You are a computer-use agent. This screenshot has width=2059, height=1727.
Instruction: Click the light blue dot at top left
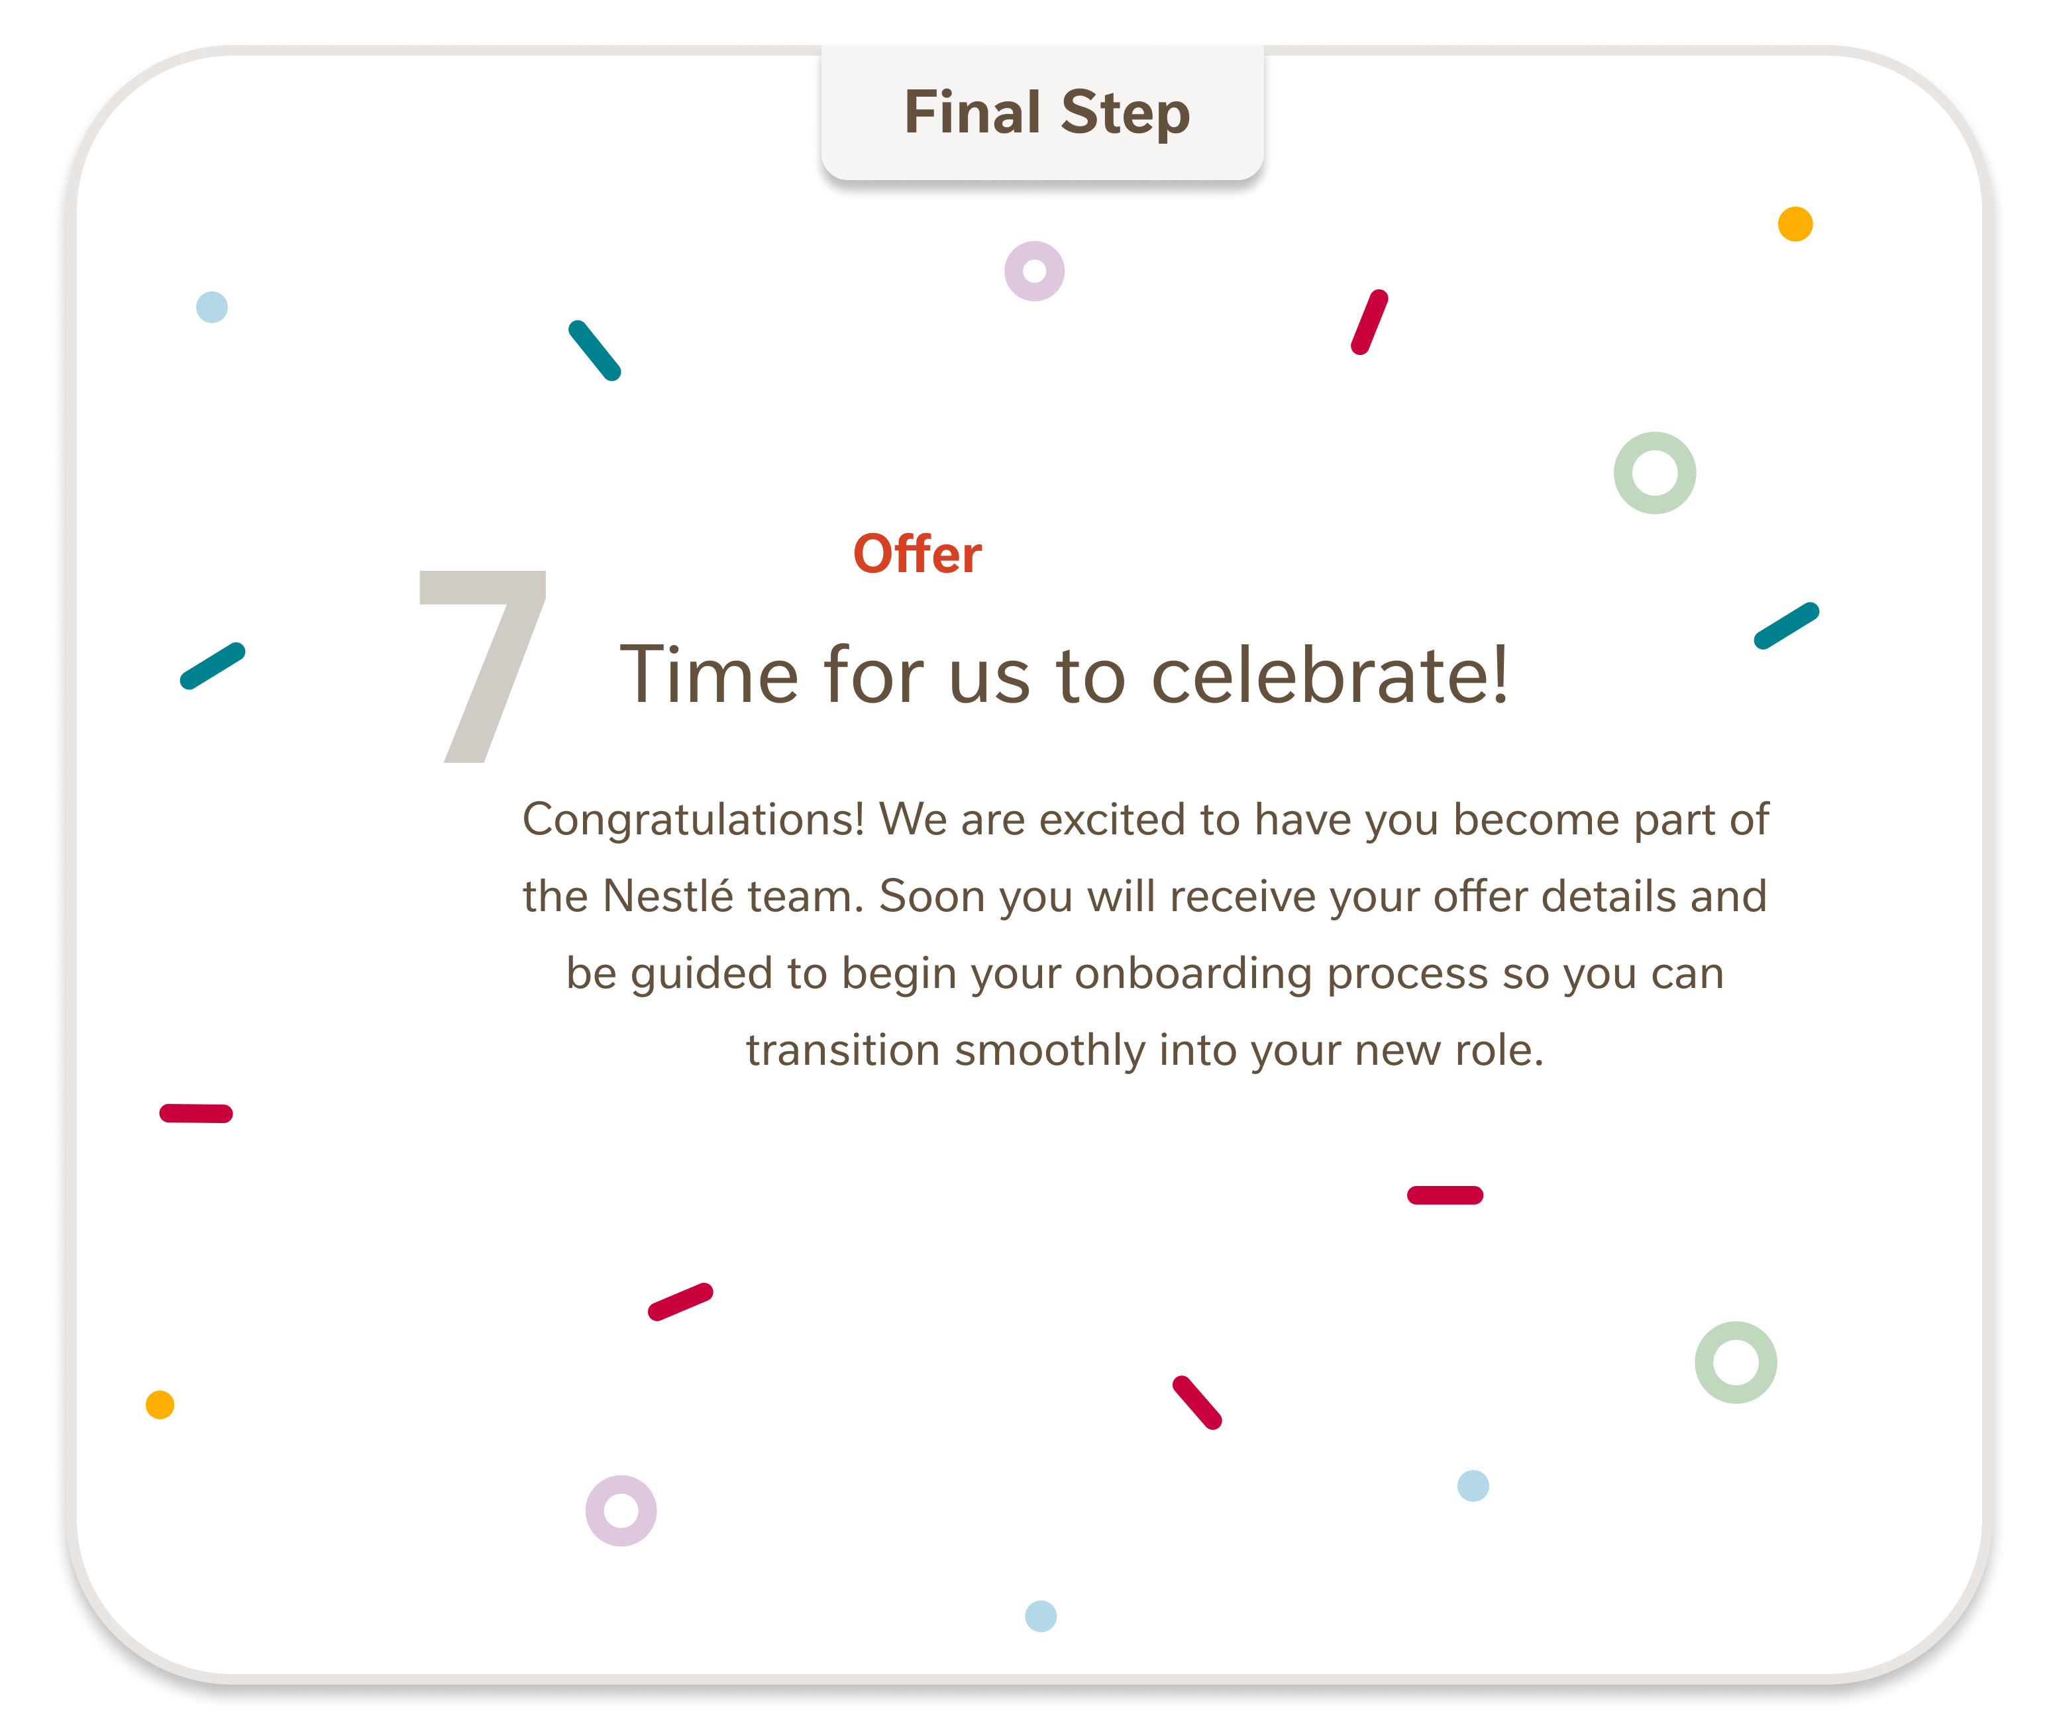click(212, 307)
